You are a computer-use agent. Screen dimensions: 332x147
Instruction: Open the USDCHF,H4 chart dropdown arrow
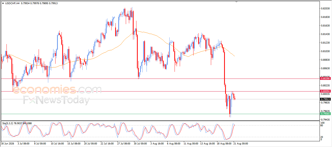click(x=3, y=3)
